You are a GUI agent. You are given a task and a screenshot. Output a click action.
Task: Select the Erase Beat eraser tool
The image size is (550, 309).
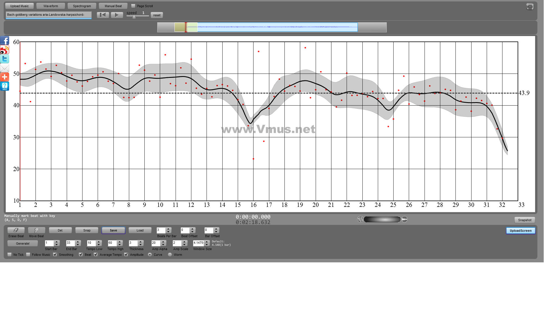(x=16, y=230)
